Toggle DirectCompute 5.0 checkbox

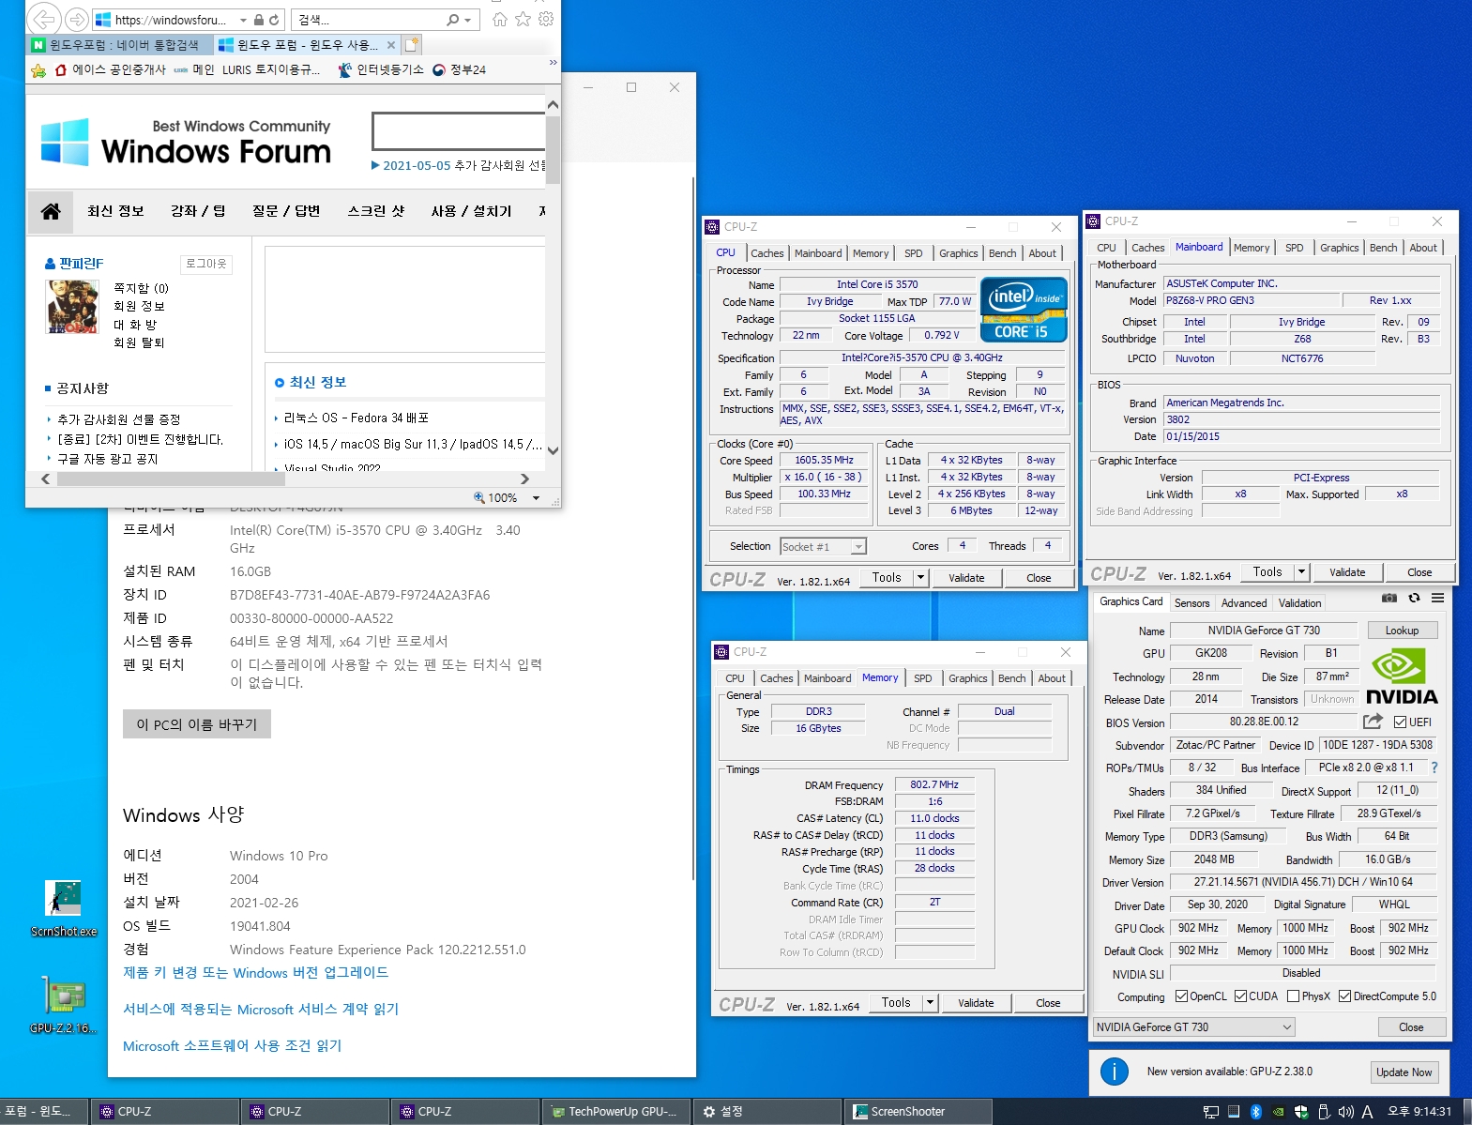[1345, 996]
